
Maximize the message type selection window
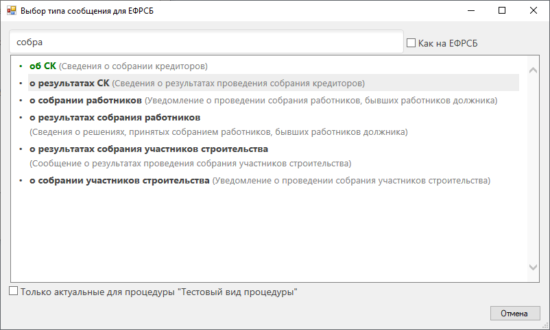pyautogui.click(x=501, y=11)
